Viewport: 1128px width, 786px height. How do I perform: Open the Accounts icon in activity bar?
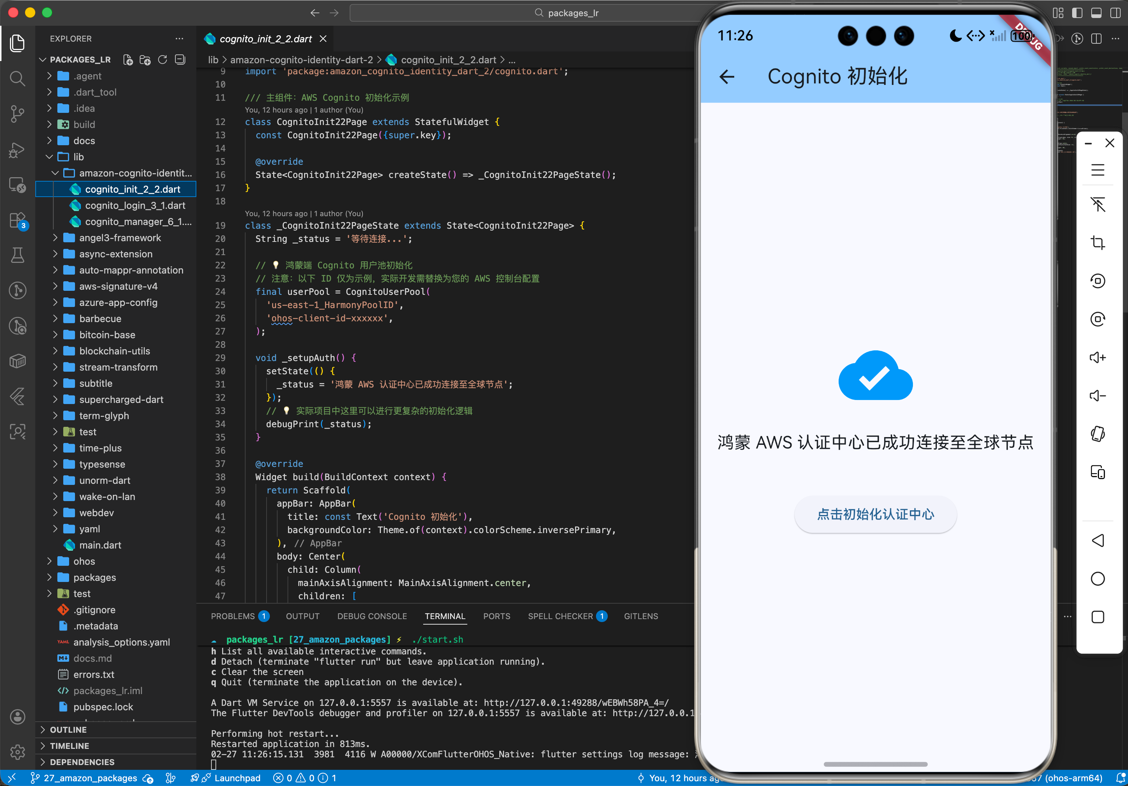point(18,717)
